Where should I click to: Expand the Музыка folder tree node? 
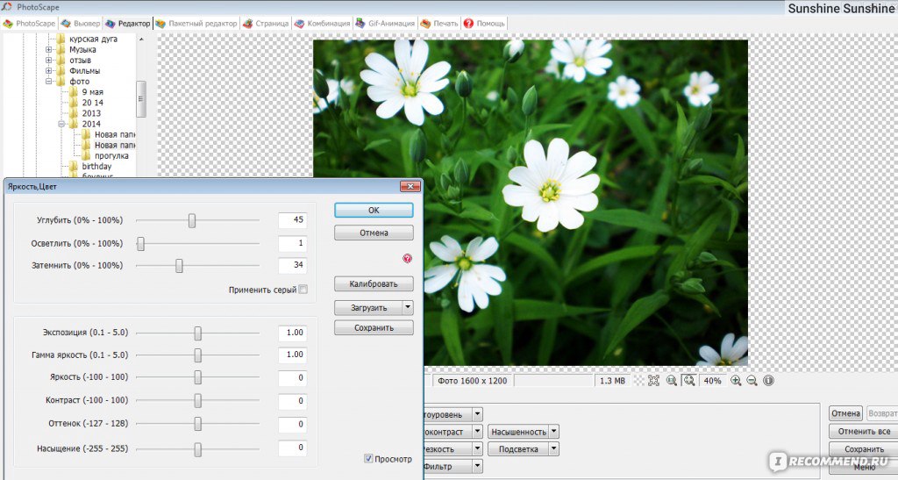[x=50, y=50]
